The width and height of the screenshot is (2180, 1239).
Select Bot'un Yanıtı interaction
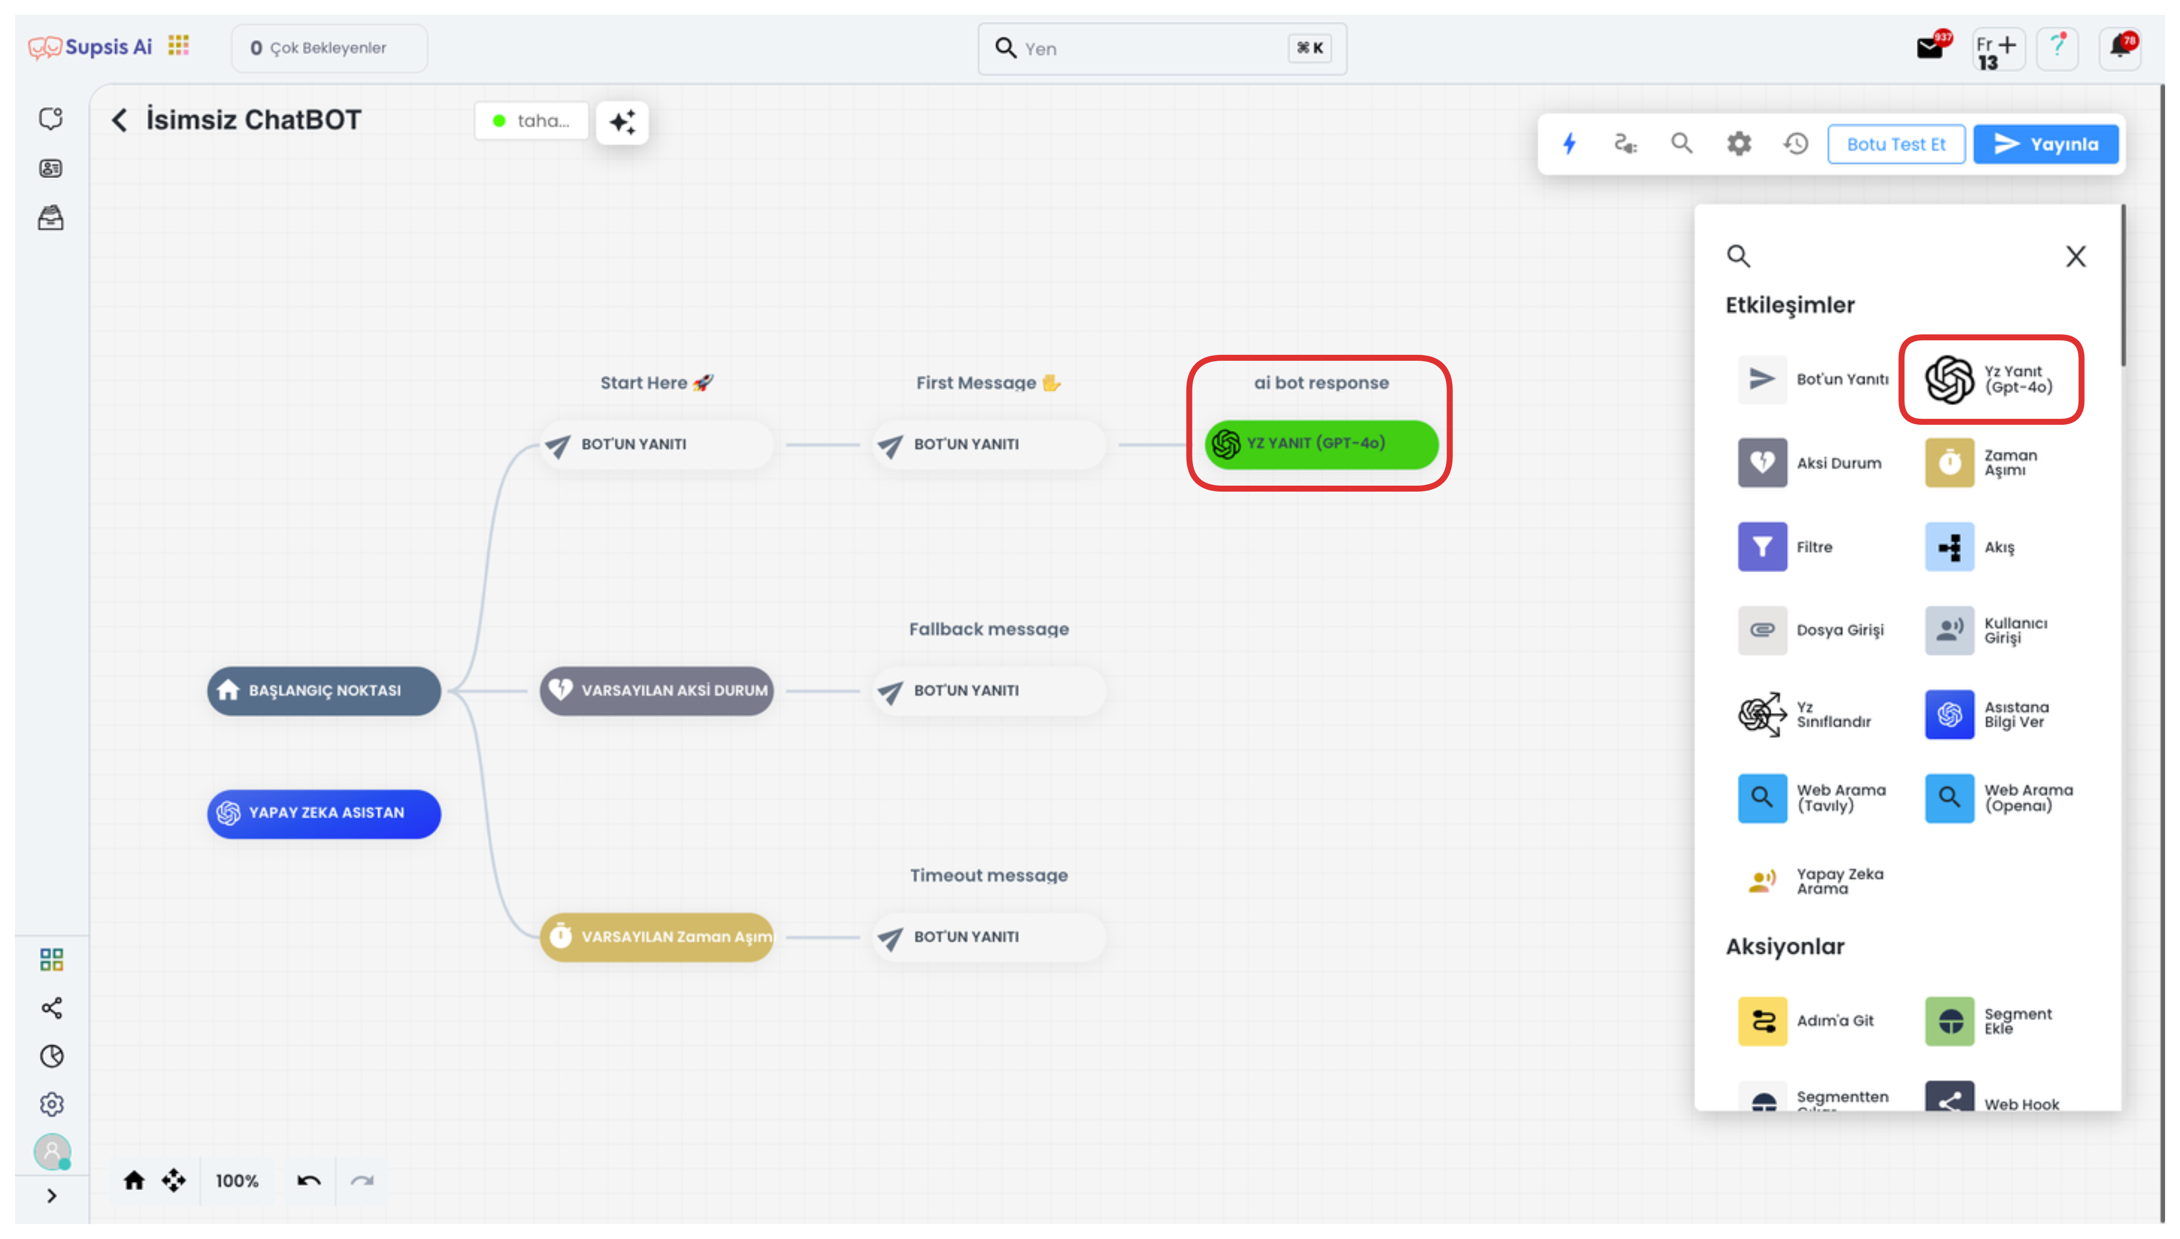pos(1812,379)
